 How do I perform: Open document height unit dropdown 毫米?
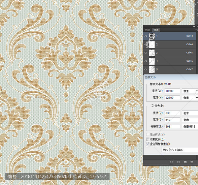coord(190,120)
